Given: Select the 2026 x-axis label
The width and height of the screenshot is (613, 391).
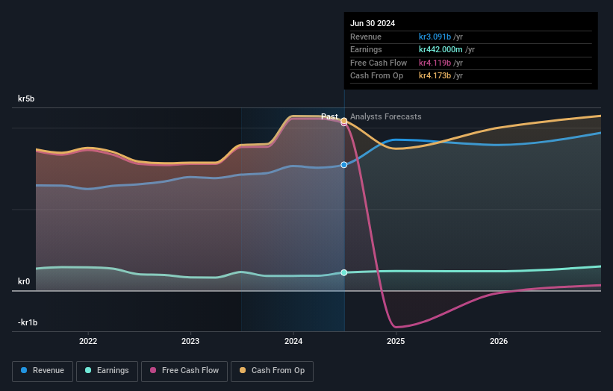Looking at the screenshot, I should point(499,341).
